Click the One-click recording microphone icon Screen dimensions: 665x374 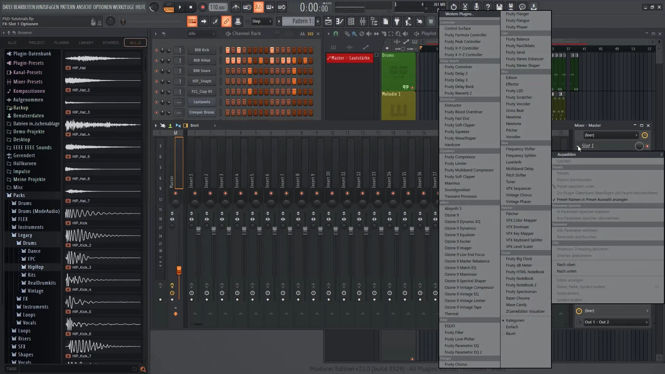pyautogui.click(x=476, y=7)
